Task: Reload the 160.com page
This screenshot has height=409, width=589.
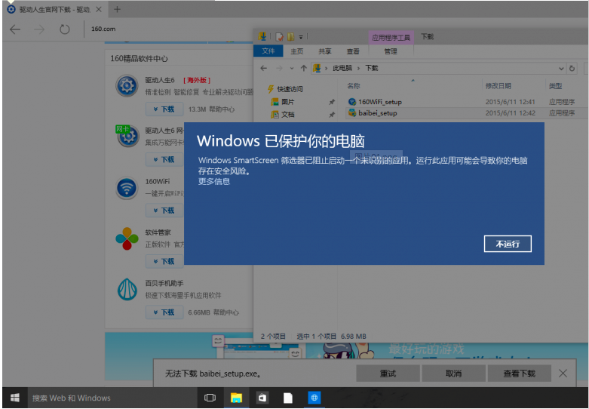Action: (x=65, y=29)
